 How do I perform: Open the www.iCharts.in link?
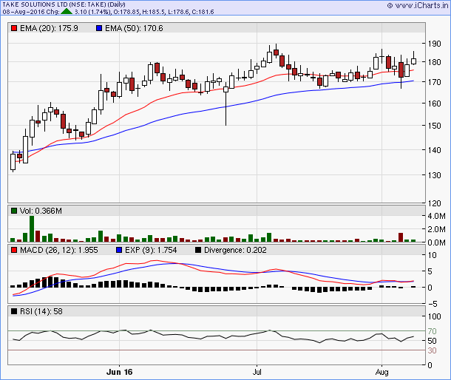coord(418,5)
